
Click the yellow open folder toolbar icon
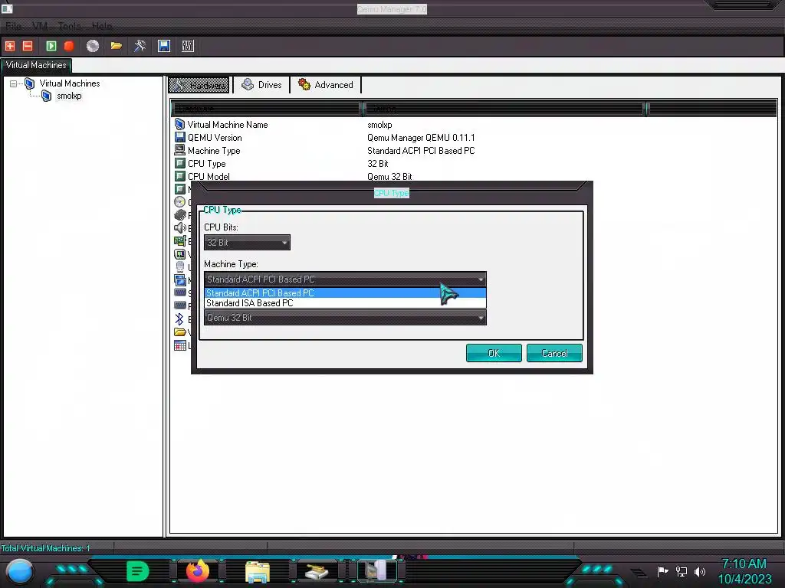117,46
